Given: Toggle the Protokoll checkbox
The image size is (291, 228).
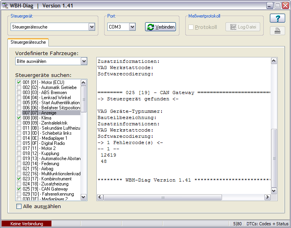Looking at the screenshot, I should 191,27.
